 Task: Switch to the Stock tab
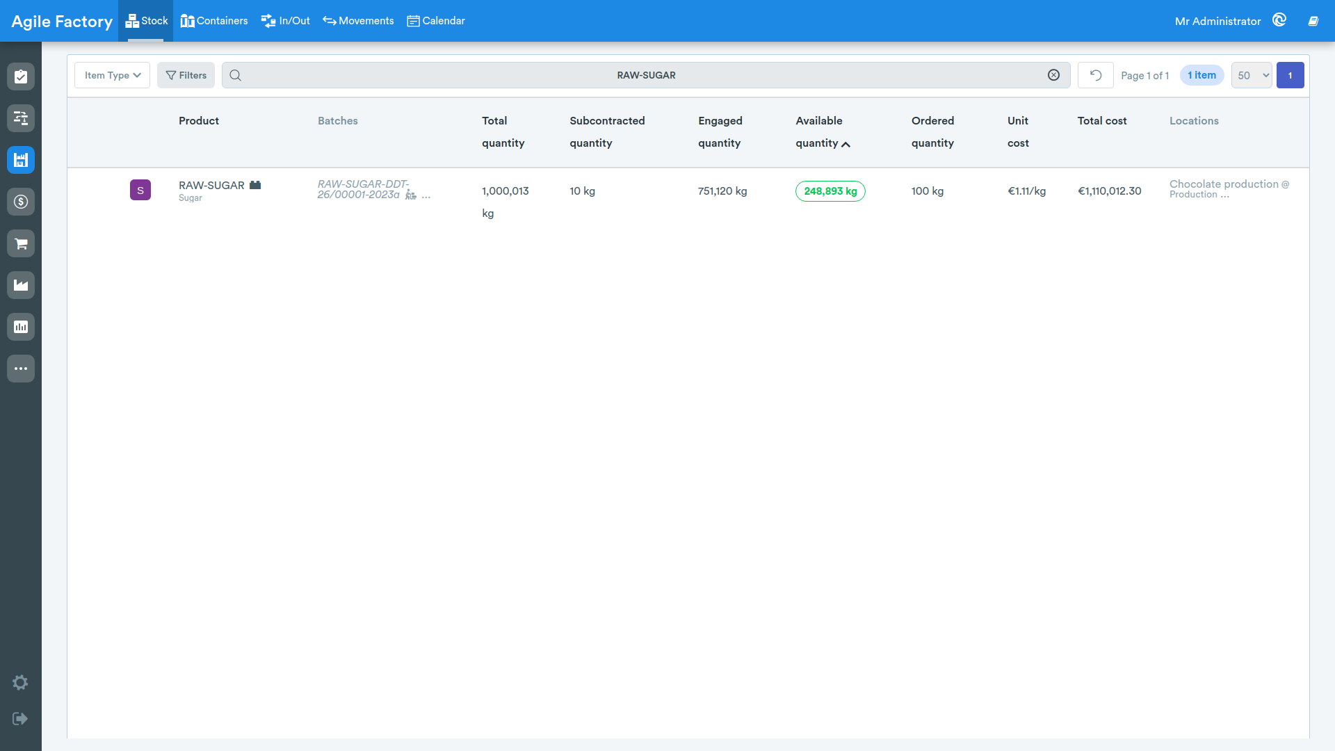[146, 21]
